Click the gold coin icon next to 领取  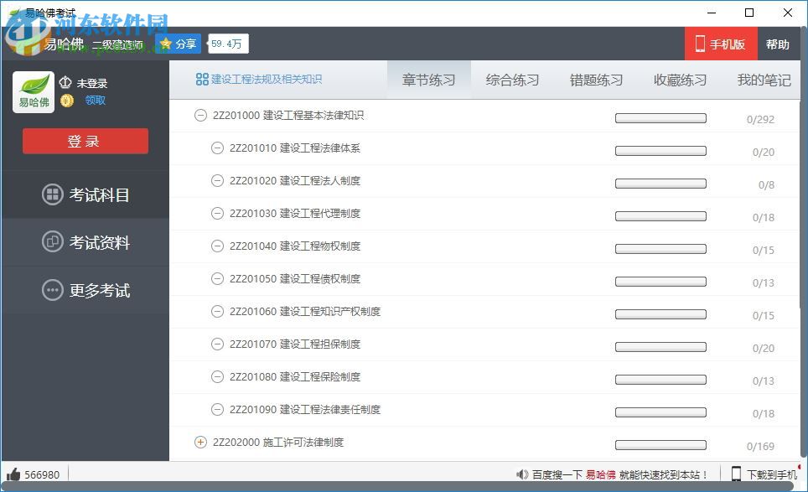tap(66, 101)
